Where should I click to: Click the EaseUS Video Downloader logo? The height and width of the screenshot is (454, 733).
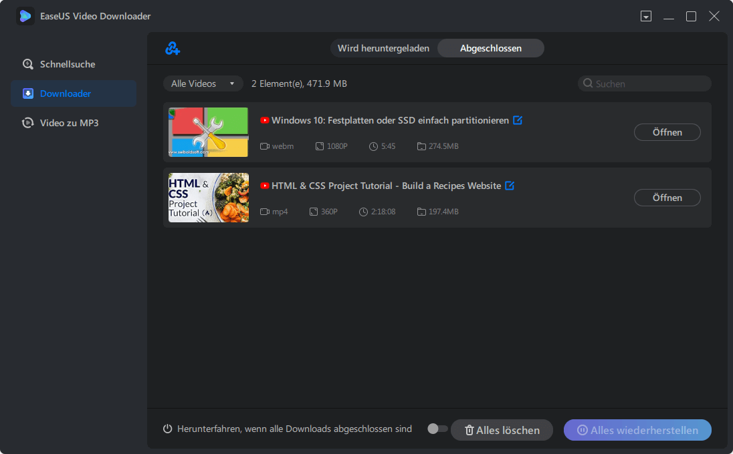coord(25,16)
